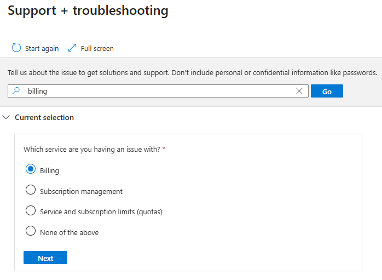This screenshot has height=280, width=382.
Task: Click the Start again refresh icon
Action: tap(16, 48)
